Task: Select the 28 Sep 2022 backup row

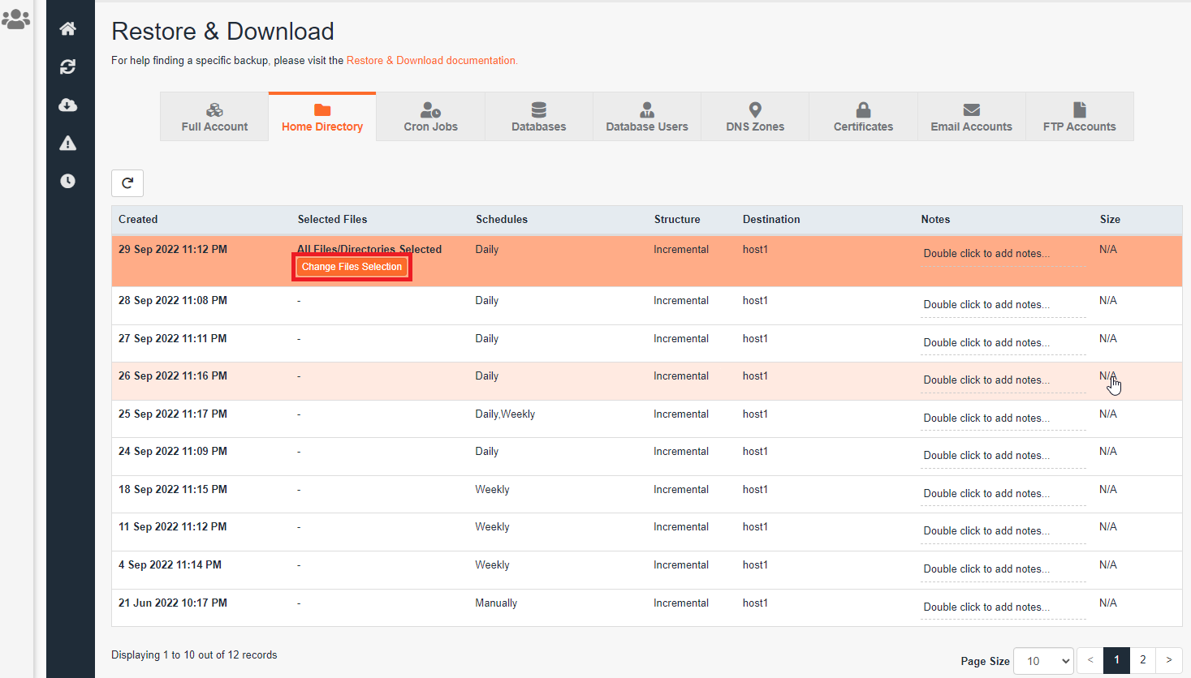Action: point(173,301)
